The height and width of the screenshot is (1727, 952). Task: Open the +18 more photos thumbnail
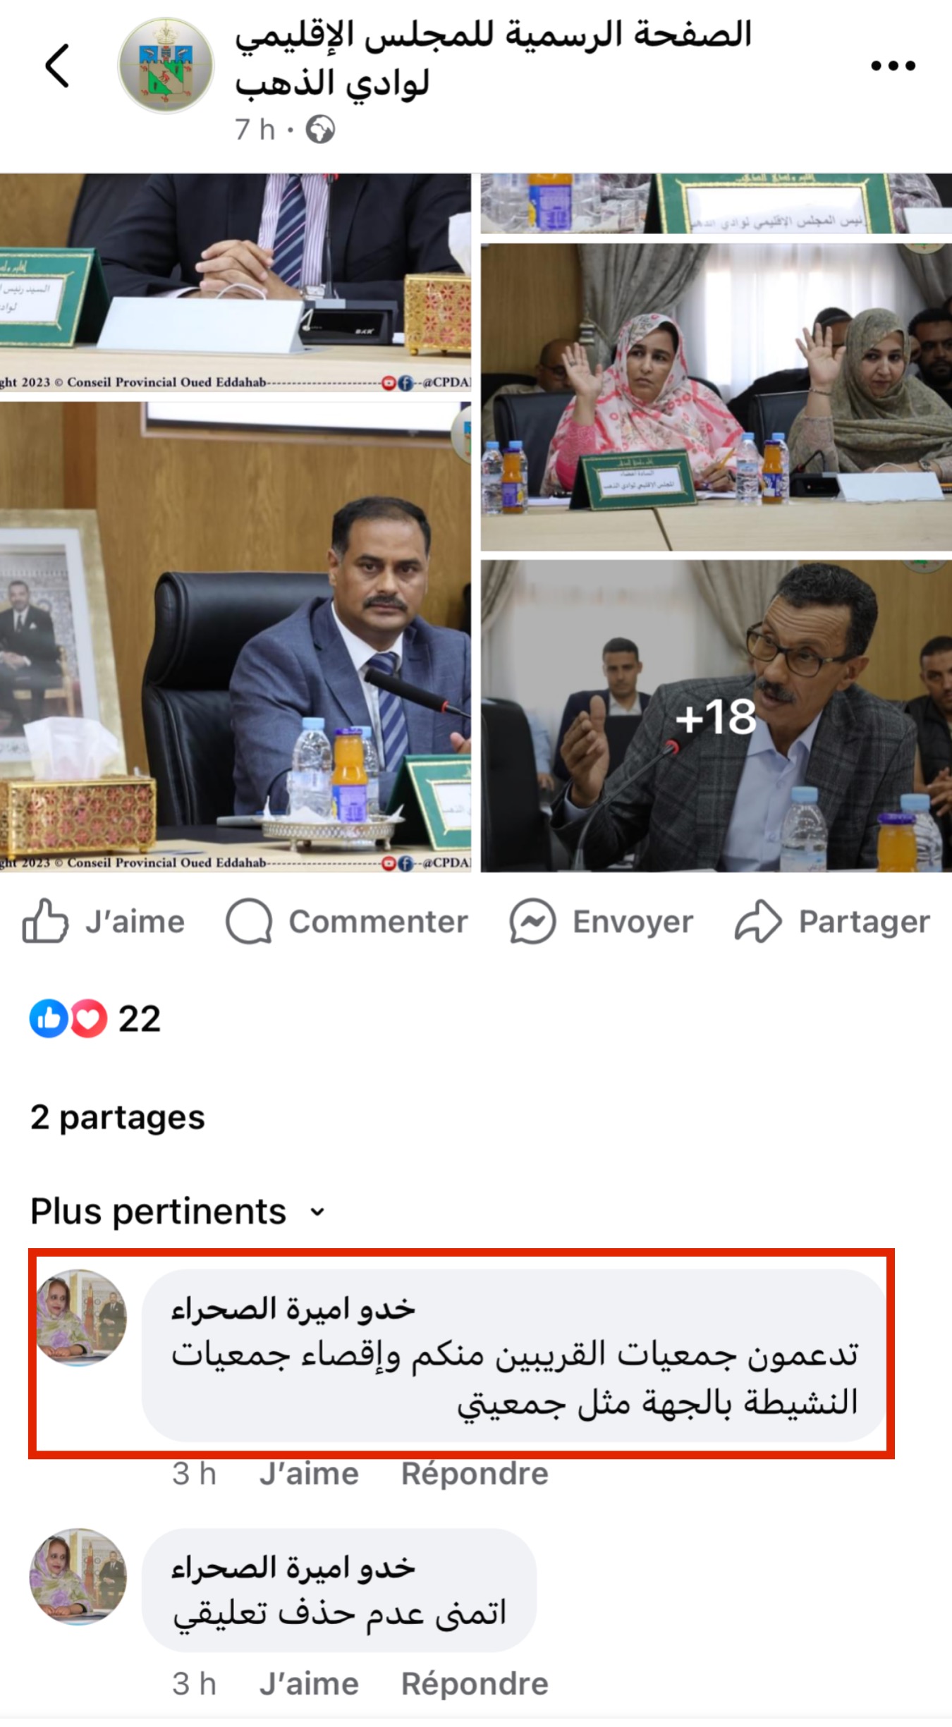point(716,716)
